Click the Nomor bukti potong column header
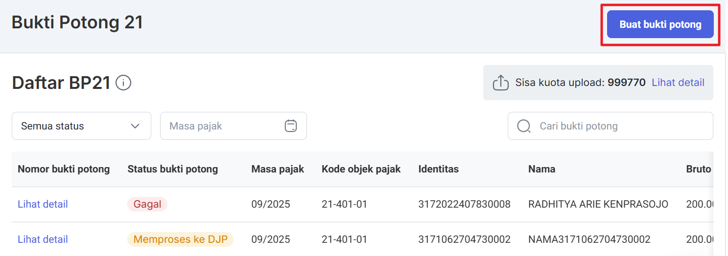The height and width of the screenshot is (256, 728). click(x=64, y=169)
